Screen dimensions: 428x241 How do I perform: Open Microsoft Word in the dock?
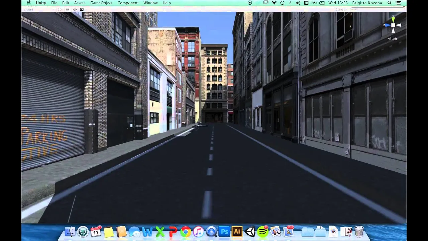[x=147, y=231]
